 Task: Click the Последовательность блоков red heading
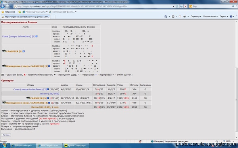tap(19, 22)
